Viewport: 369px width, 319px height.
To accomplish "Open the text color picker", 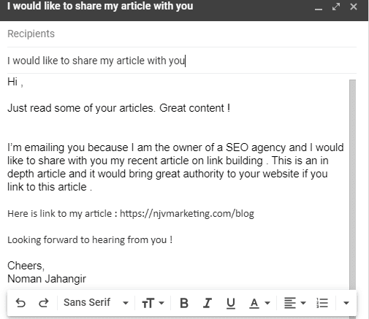I will [259, 303].
